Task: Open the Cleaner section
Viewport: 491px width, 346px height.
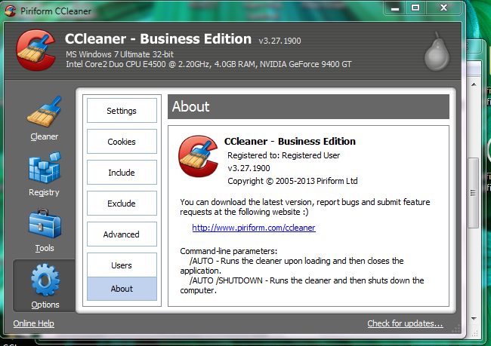Action: click(44, 119)
